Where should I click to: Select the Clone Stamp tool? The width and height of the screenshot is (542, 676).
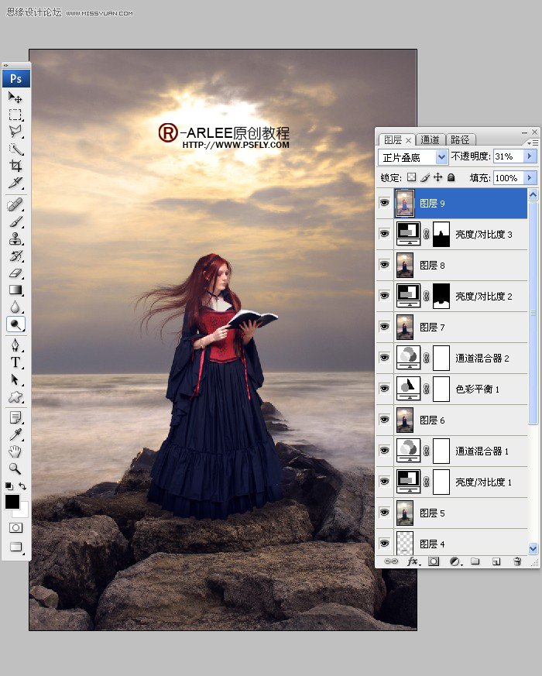point(15,238)
